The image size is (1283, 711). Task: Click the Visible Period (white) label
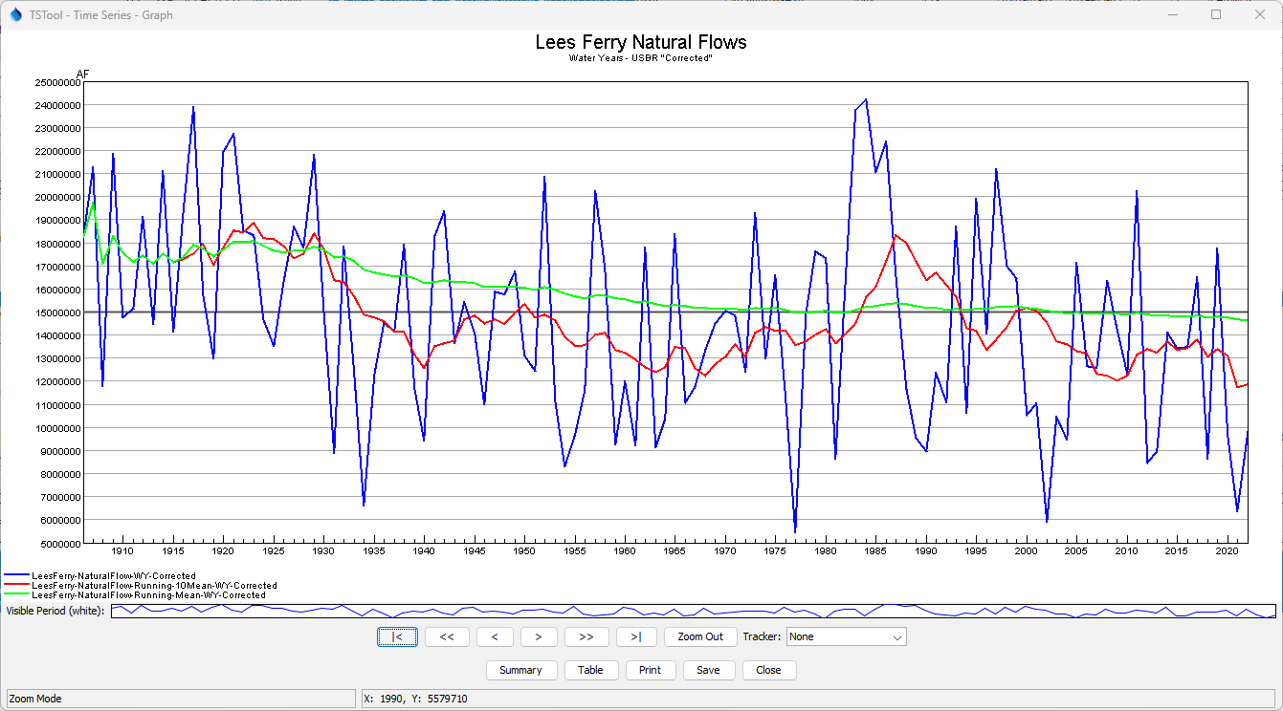click(x=55, y=611)
